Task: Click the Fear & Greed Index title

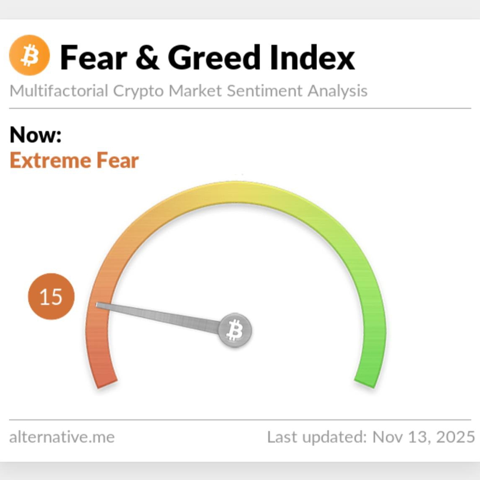Action: tap(207, 57)
